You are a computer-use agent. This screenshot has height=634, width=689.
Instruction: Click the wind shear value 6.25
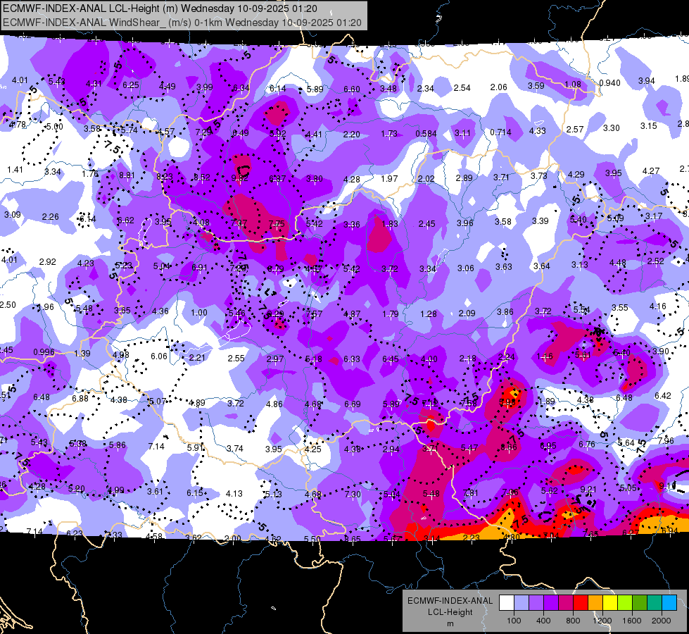130,85
